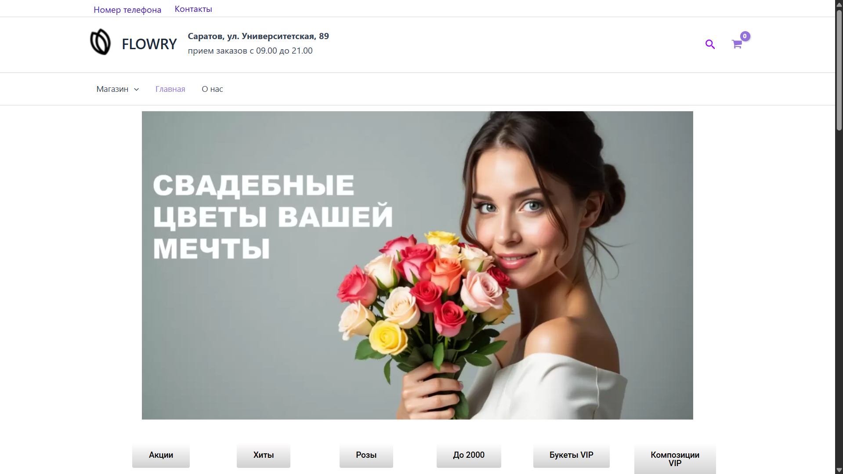Image resolution: width=843 pixels, height=474 pixels.
Task: Open the О нас page
Action: coord(212,89)
